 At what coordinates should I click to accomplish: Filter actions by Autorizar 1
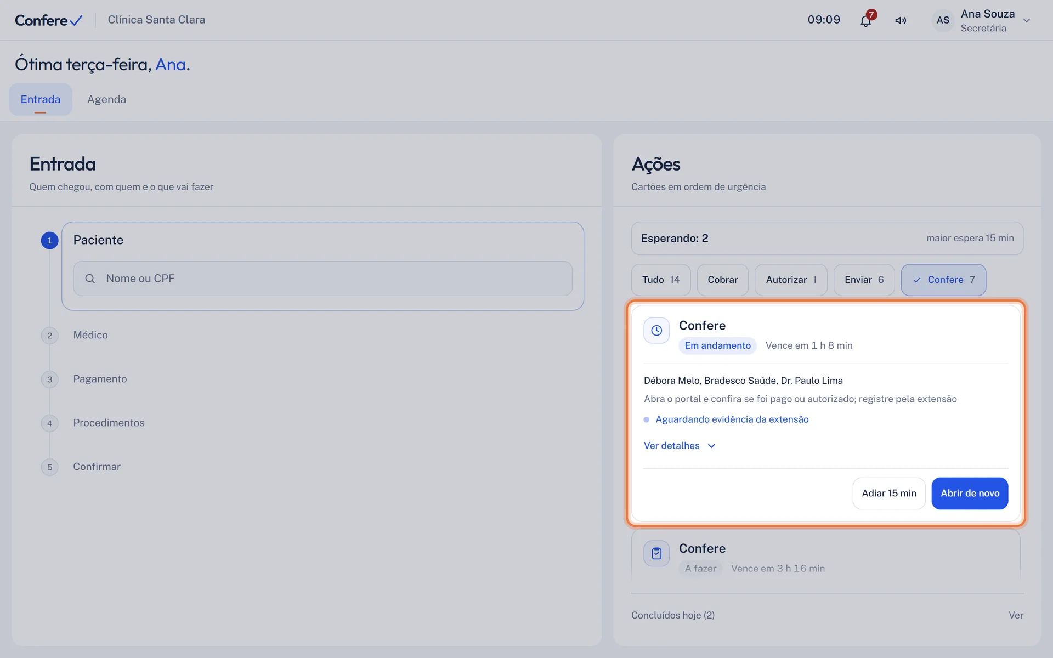coord(791,280)
